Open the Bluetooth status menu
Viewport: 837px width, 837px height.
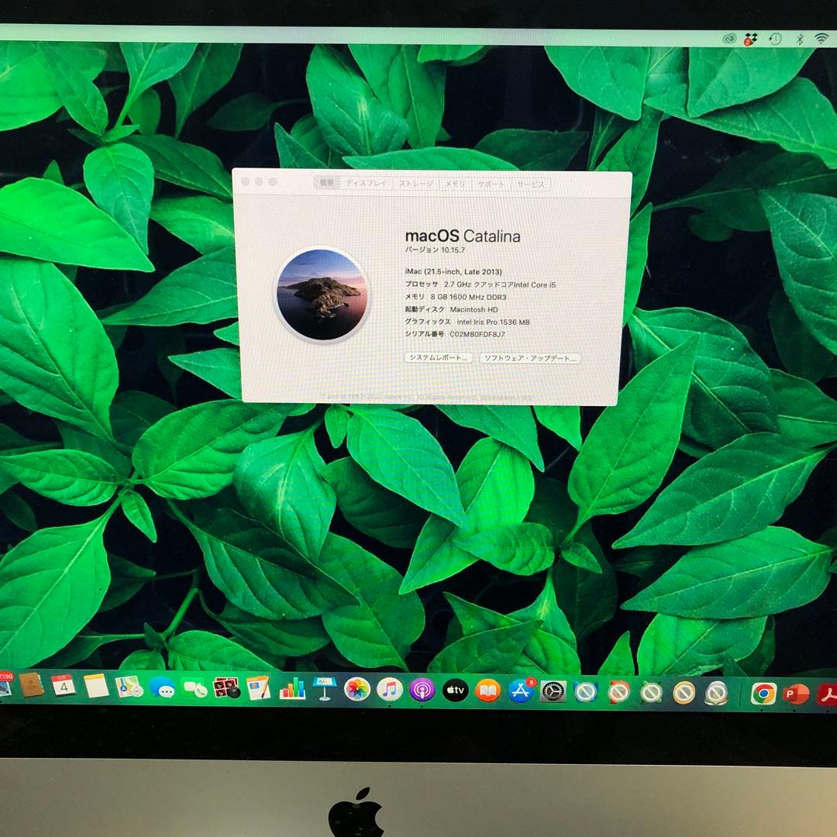pos(799,37)
